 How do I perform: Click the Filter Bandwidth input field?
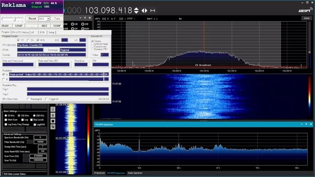click(x=40, y=142)
